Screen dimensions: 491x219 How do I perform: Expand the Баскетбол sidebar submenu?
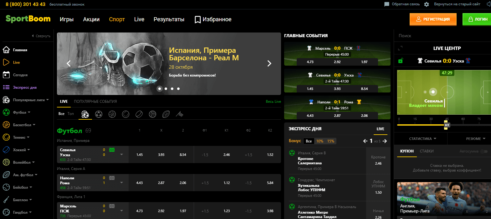pos(34,125)
